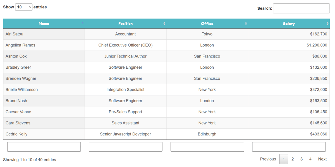
Task: Sort table by Position header text
Action: pos(125,24)
